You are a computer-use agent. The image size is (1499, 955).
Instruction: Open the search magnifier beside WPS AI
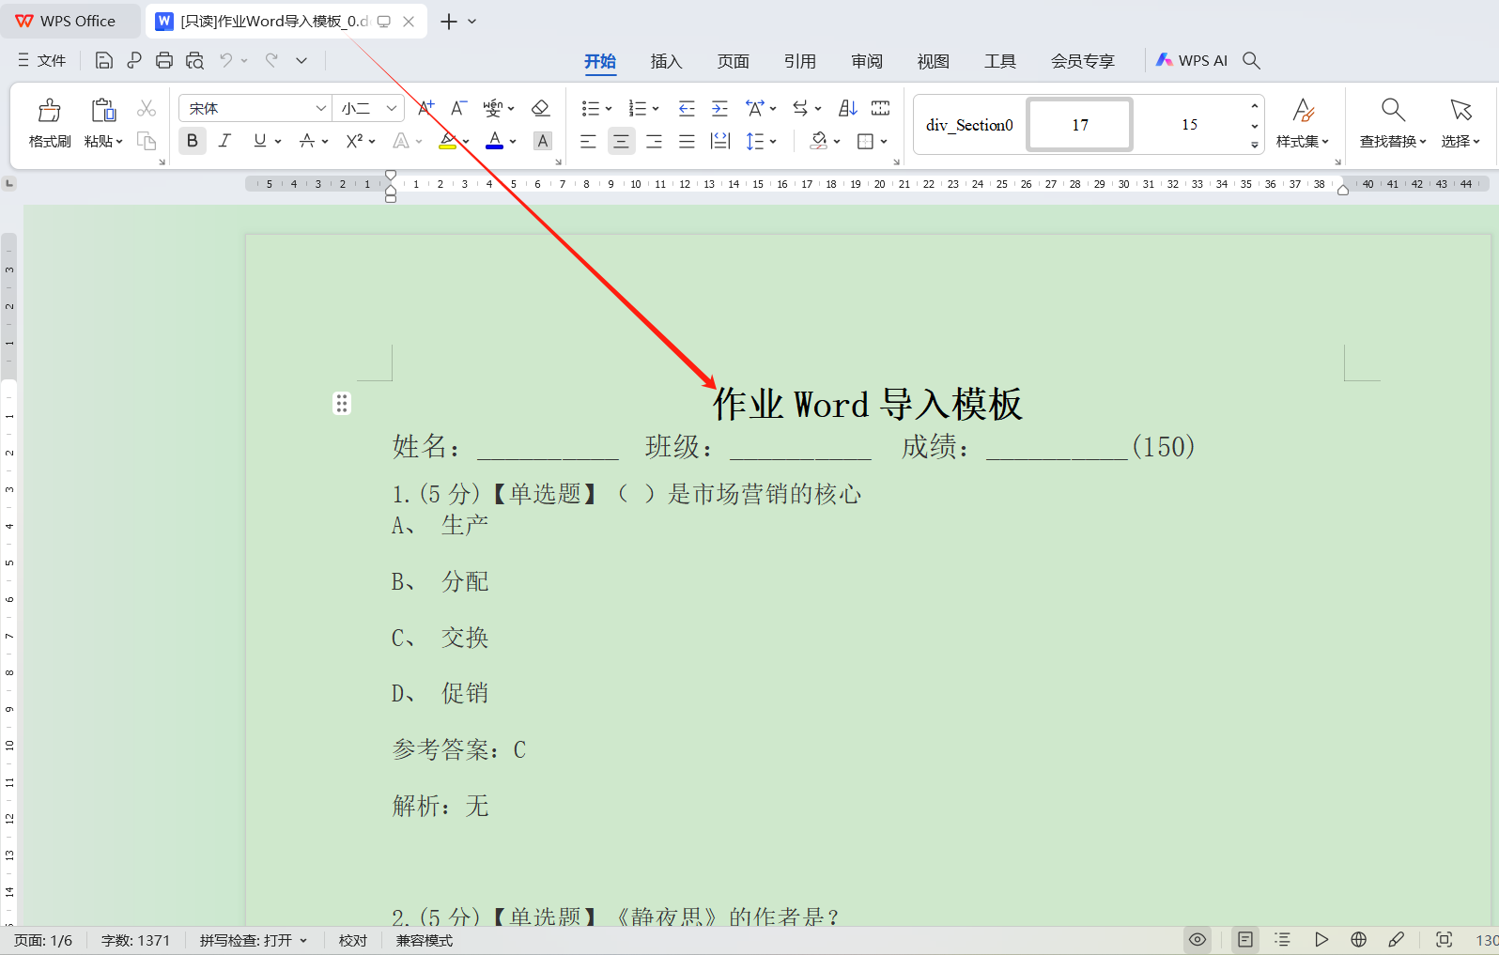tap(1251, 61)
